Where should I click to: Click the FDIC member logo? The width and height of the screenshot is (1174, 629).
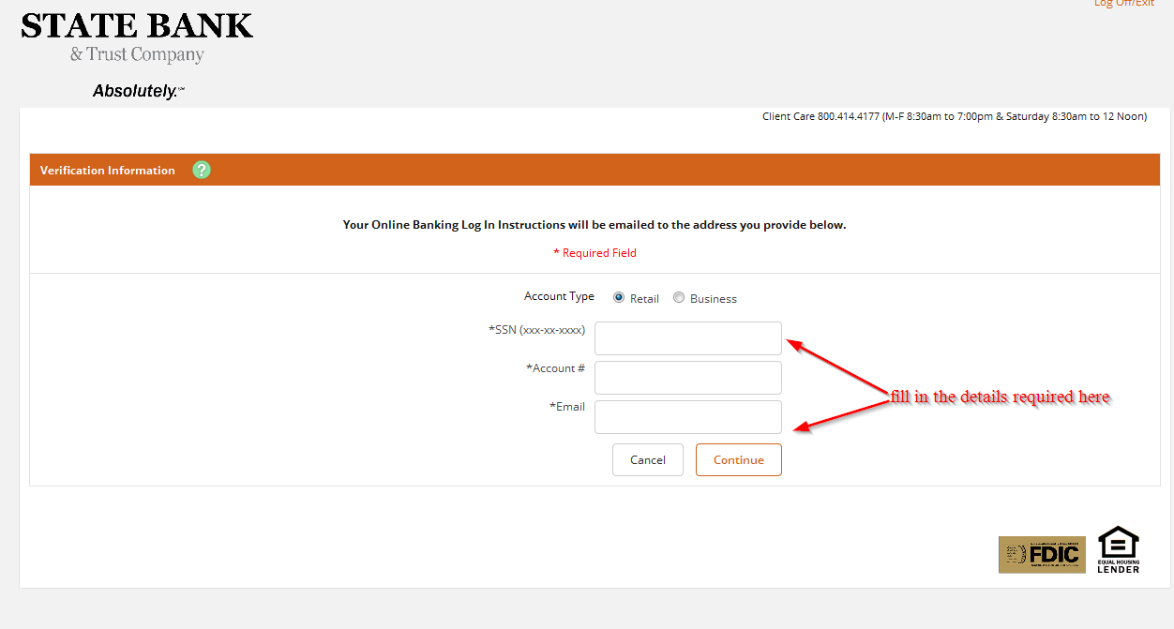coord(1042,555)
